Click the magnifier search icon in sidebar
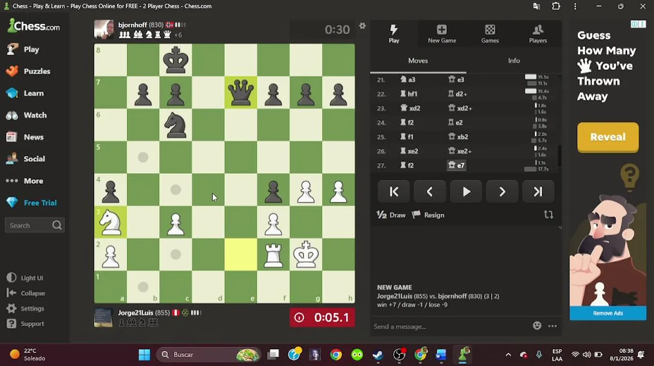 [57, 225]
